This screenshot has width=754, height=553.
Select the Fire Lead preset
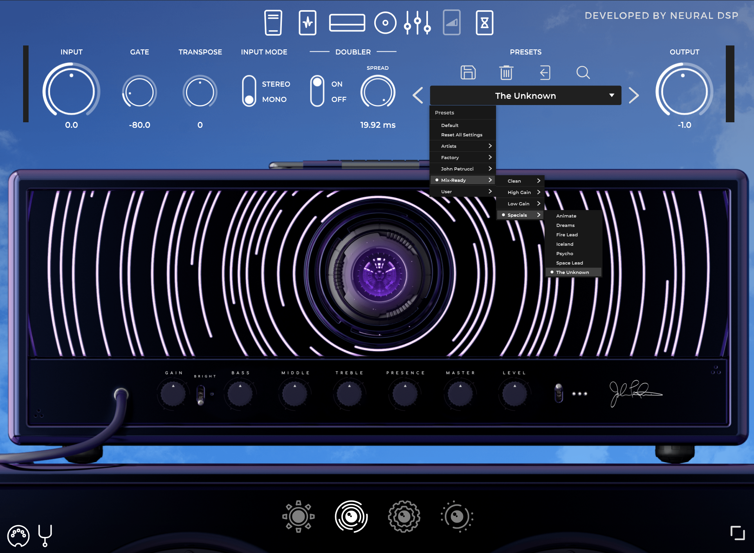tap(567, 235)
